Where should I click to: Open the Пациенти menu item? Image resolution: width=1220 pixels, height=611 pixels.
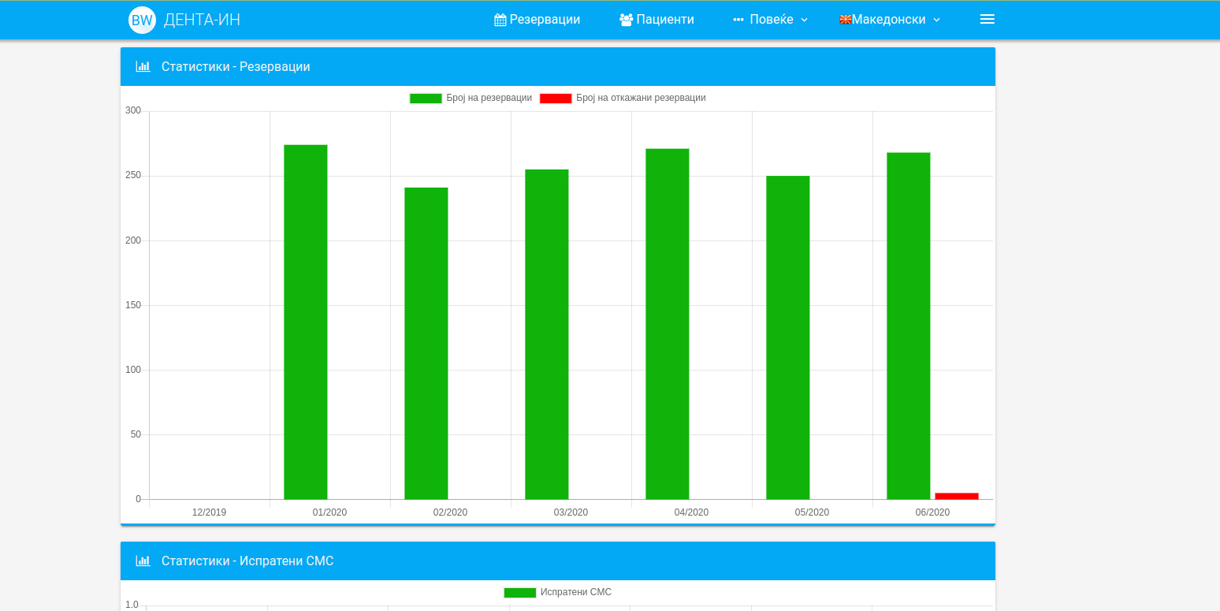pyautogui.click(x=665, y=20)
